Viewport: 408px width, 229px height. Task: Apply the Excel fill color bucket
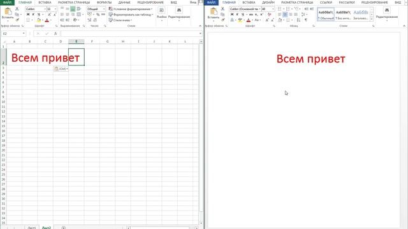click(38, 20)
